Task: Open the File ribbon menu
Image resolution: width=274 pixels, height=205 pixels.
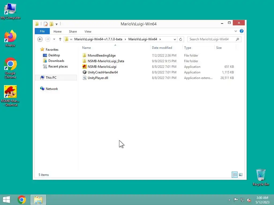Action: click(42, 31)
